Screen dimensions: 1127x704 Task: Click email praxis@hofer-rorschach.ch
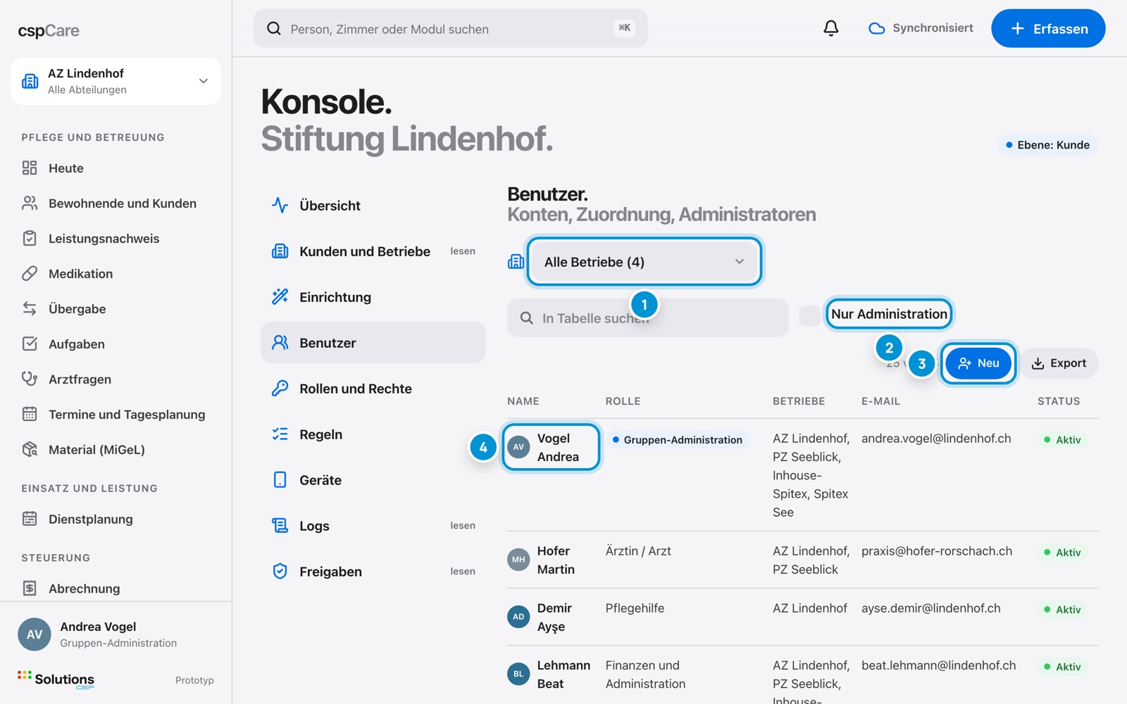coord(937,551)
